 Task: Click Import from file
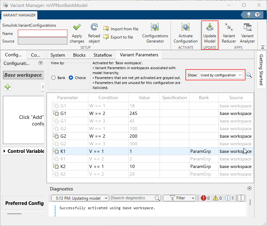[x=121, y=29]
